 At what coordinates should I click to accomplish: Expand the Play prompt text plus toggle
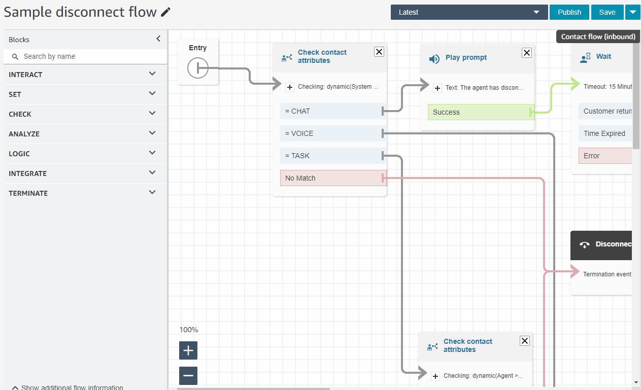437,88
